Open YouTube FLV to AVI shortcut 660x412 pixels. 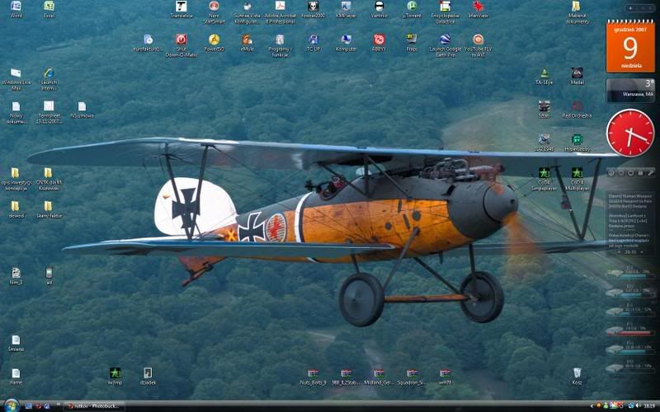tap(478, 45)
